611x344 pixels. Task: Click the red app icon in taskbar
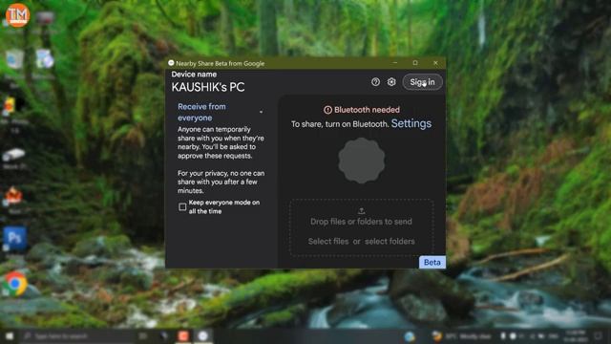tap(183, 335)
